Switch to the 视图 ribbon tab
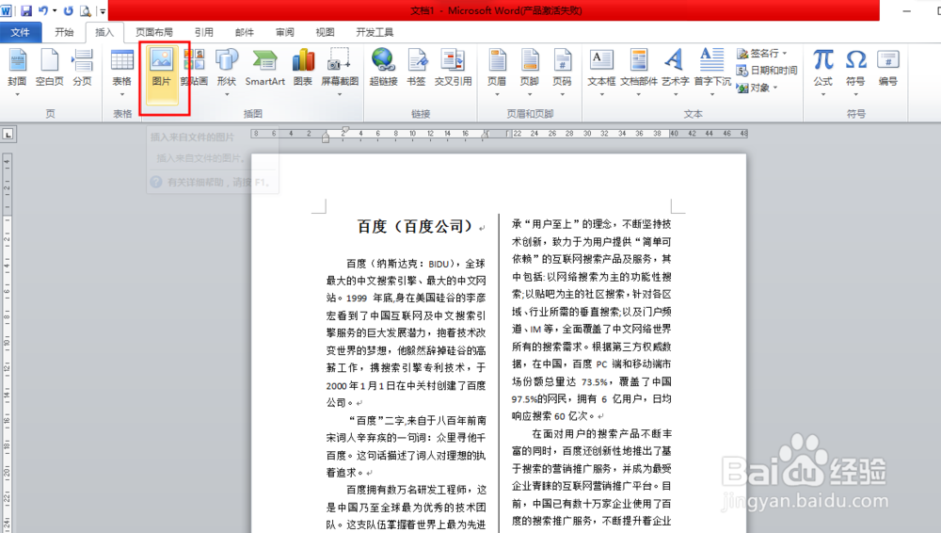941x533 pixels. (326, 32)
